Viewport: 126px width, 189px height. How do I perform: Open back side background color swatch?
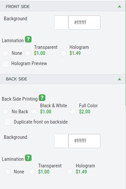(x=61, y=141)
